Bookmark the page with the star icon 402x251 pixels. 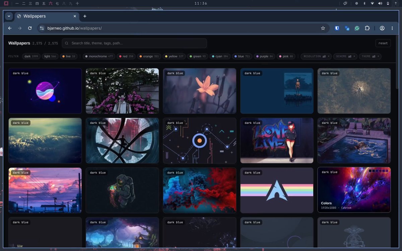pyautogui.click(x=323, y=28)
